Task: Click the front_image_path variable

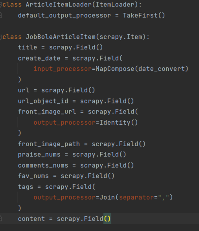Action: tap(49, 144)
